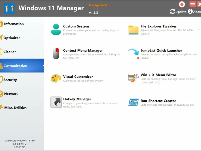This screenshot has height=151, width=201.
Task: Open the Optimizer section
Action: [x=12, y=38]
